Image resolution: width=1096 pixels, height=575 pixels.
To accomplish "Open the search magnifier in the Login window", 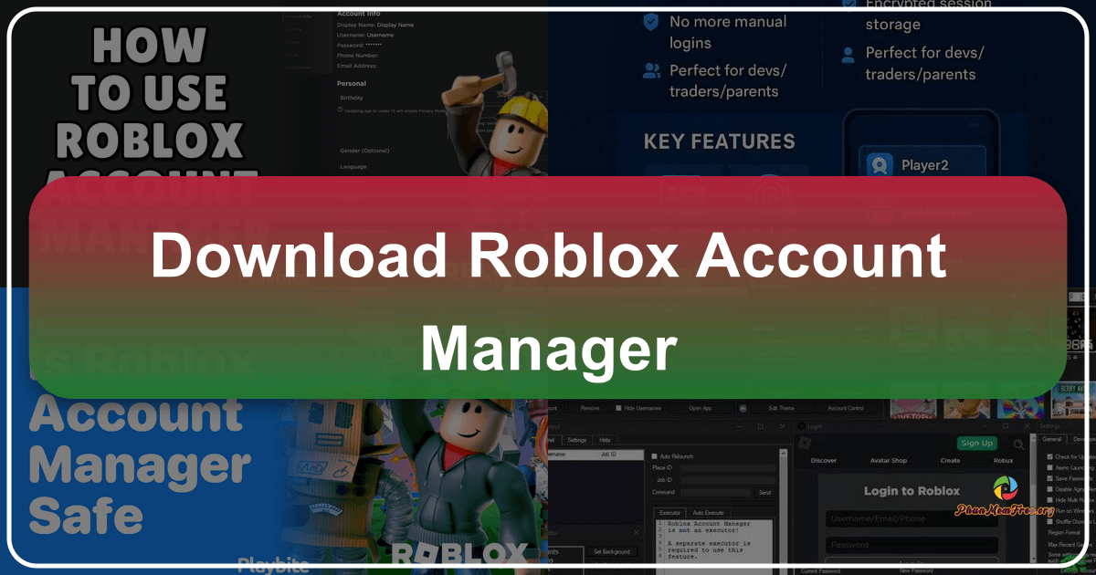I will coord(1018,444).
